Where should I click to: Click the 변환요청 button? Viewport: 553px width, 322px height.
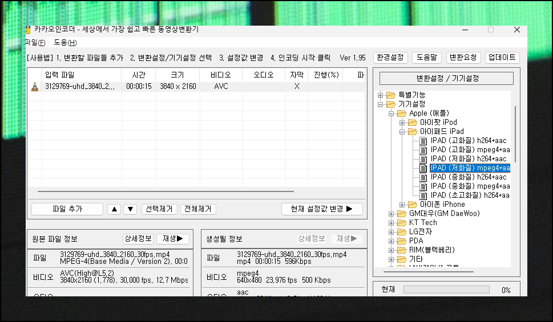(x=463, y=58)
